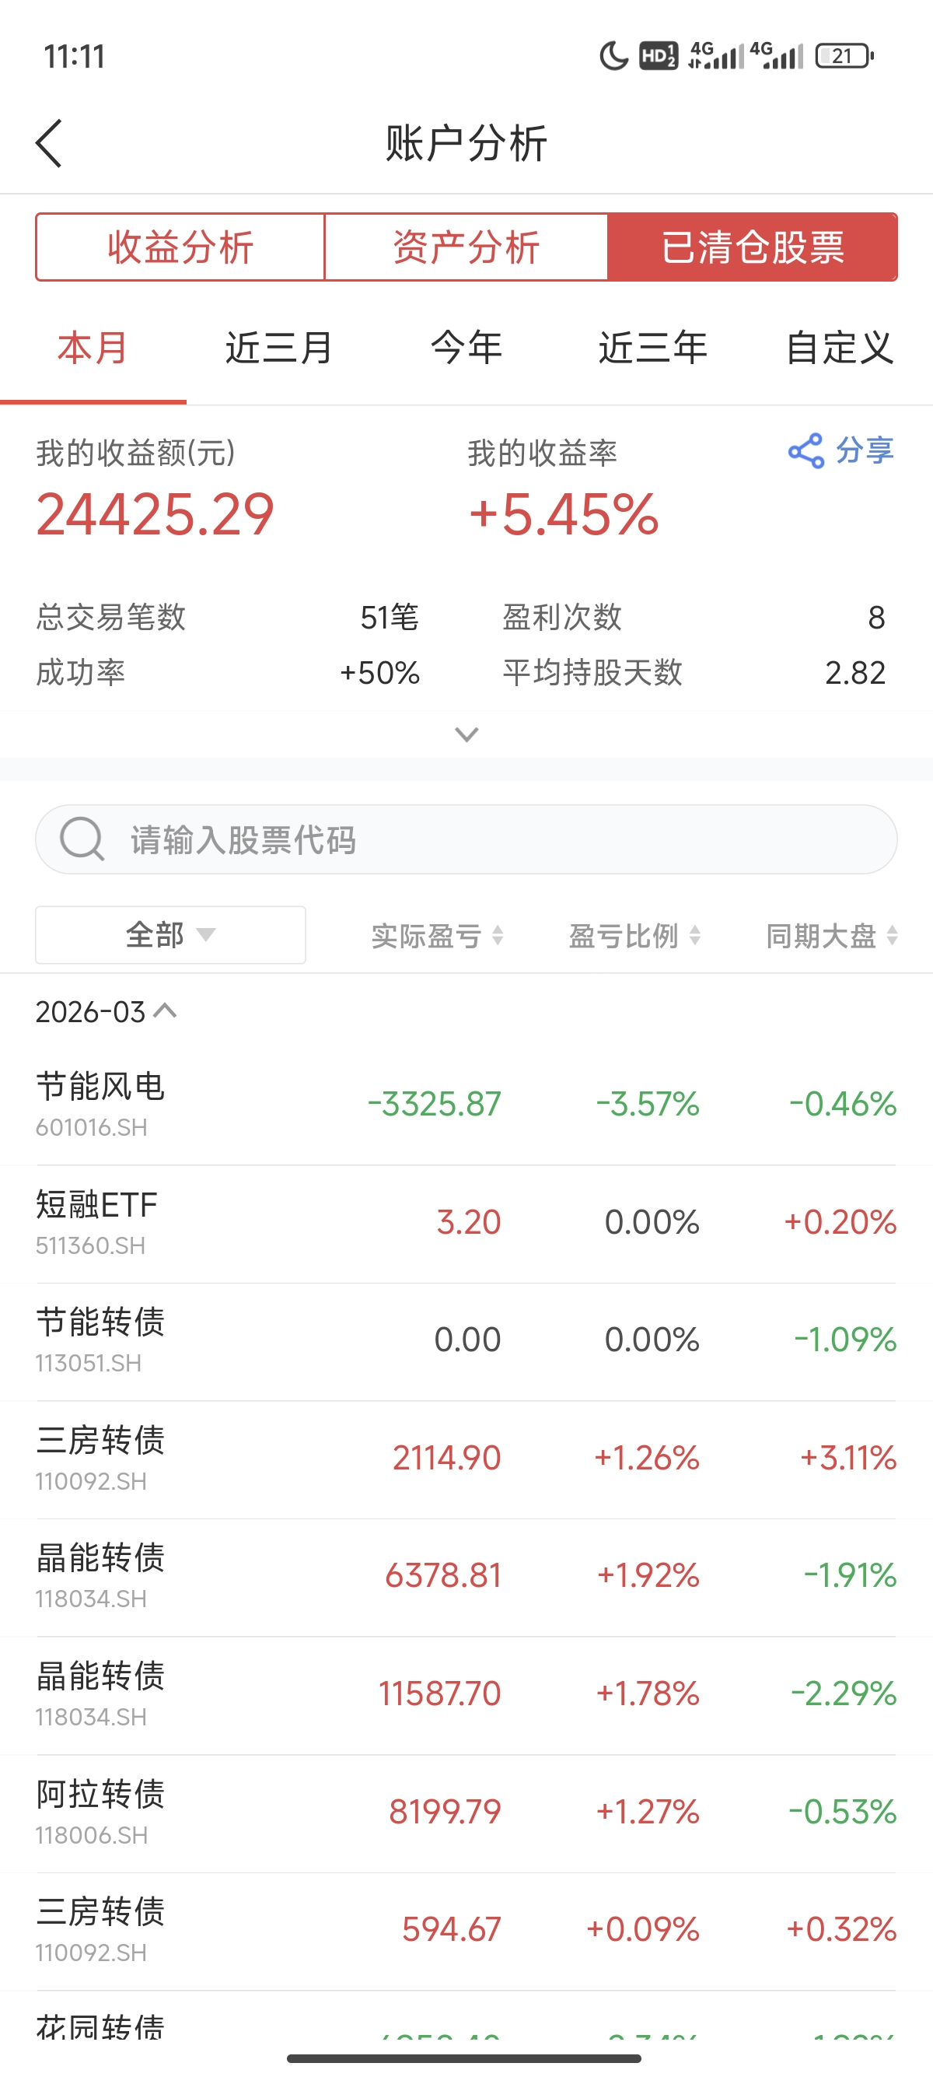
Task: Select the 近三月 time range
Action: (x=279, y=349)
